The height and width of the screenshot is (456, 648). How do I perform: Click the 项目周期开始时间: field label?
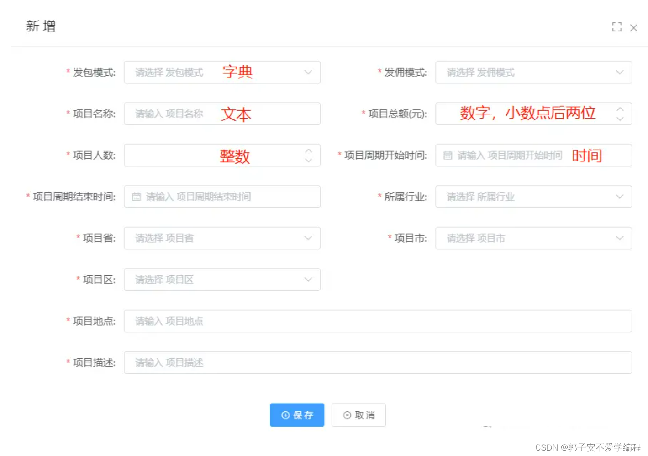click(x=385, y=155)
